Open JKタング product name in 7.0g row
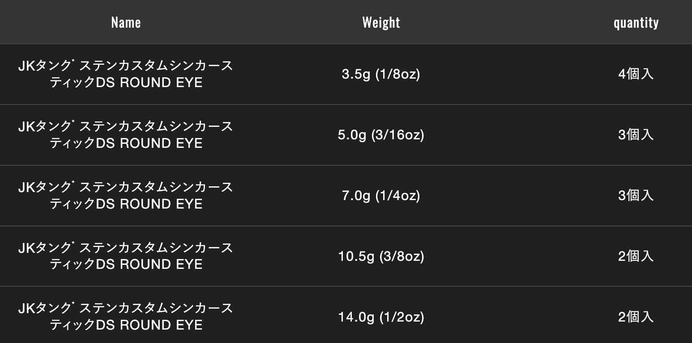Screen dimensions: 692x343 click(x=126, y=188)
